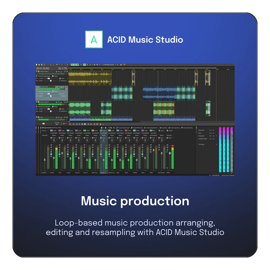Viewport: 270px width, 270px height.
Task: Click the Insert MIDI Track icon
Action: 131,128
